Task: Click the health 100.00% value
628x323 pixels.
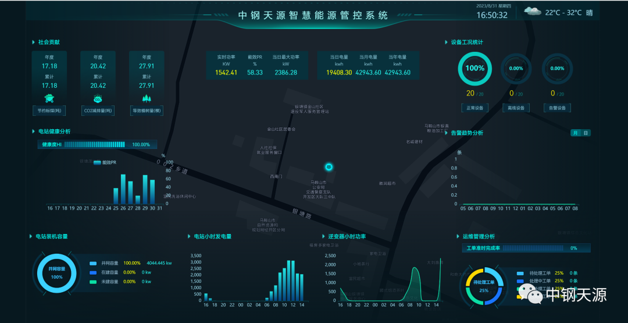Action: [141, 145]
